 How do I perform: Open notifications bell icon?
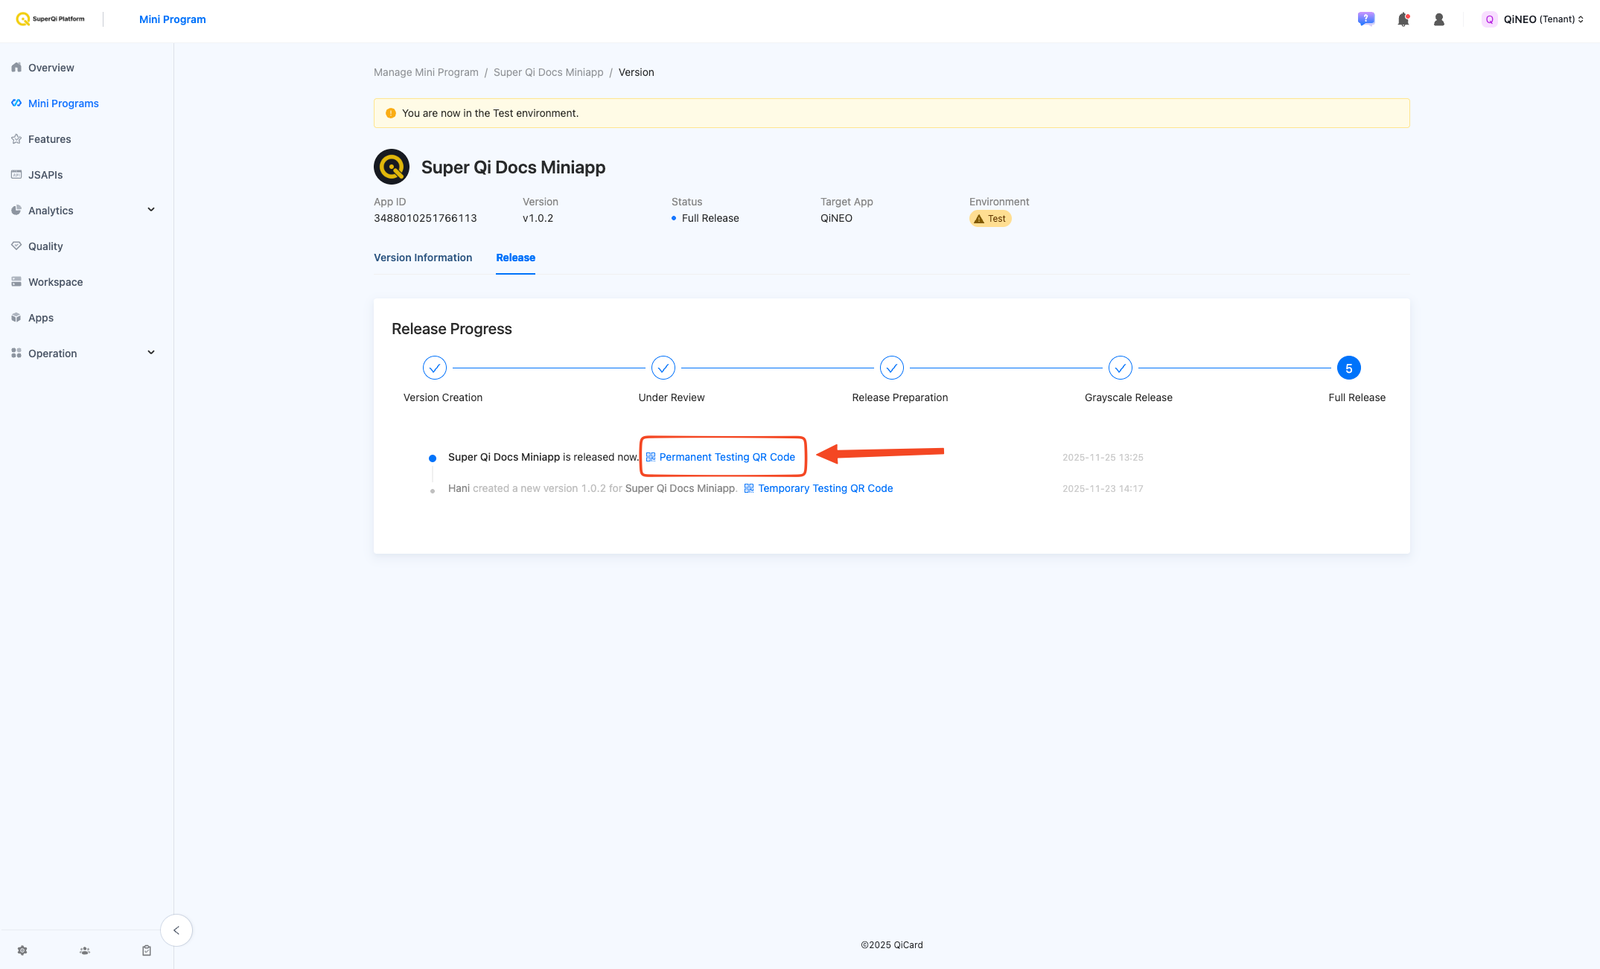[1403, 19]
